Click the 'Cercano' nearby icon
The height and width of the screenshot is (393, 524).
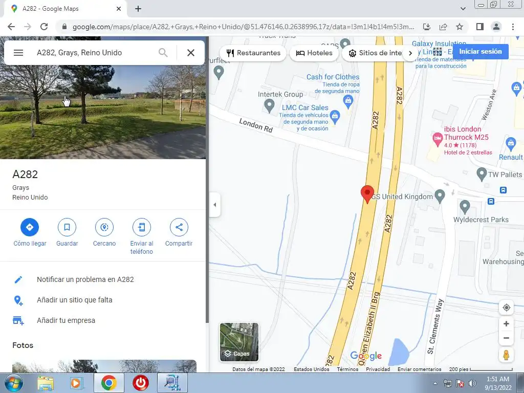click(104, 227)
